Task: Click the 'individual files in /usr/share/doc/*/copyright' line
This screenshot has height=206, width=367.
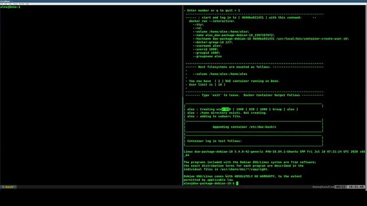Action: click(226, 169)
